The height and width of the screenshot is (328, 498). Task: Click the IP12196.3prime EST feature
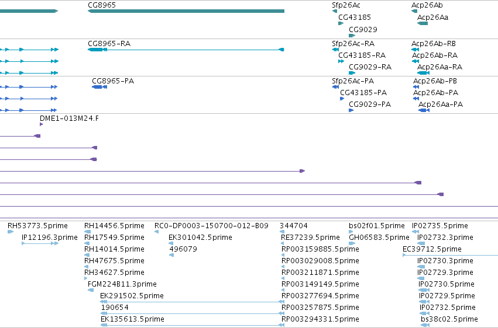(x=40, y=243)
